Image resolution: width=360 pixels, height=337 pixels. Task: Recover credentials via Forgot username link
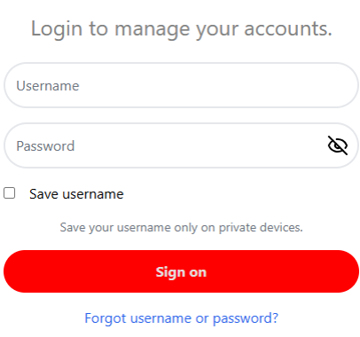click(x=181, y=318)
